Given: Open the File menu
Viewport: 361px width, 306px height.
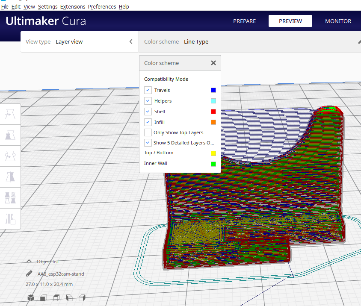Looking at the screenshot, I should tap(5, 7).
